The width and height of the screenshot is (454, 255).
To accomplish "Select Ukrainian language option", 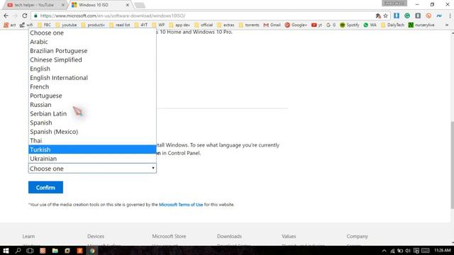I will click(92, 158).
